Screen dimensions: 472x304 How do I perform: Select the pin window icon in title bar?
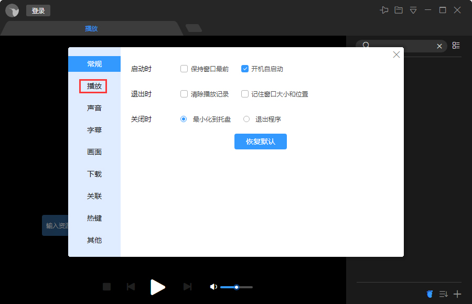[x=384, y=10]
